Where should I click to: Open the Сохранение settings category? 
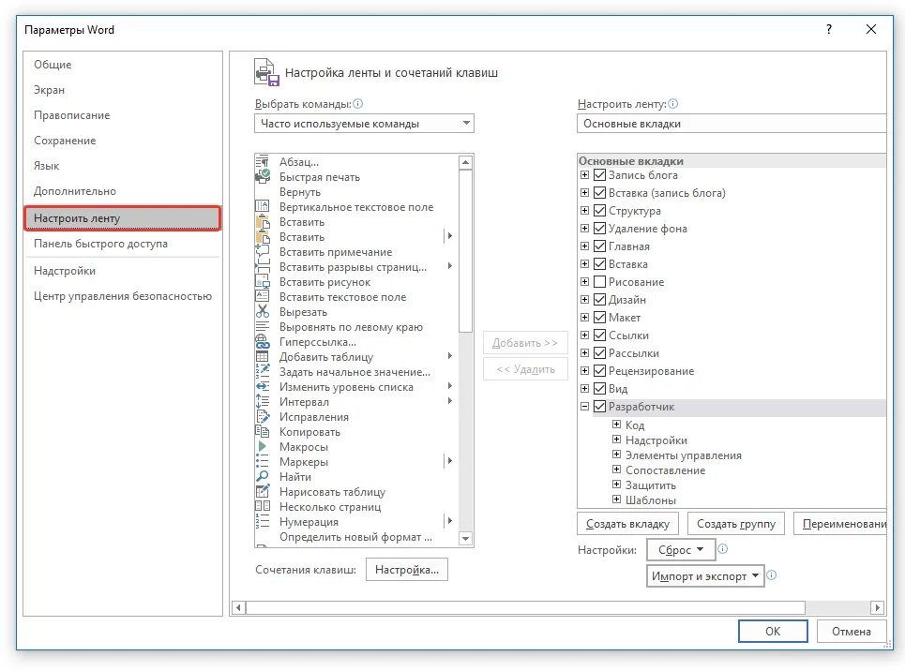[x=122, y=141]
